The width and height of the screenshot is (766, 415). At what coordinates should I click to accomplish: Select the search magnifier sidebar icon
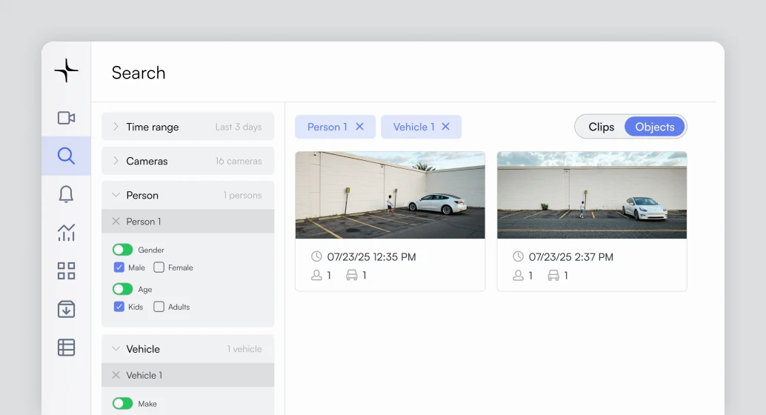tap(66, 156)
